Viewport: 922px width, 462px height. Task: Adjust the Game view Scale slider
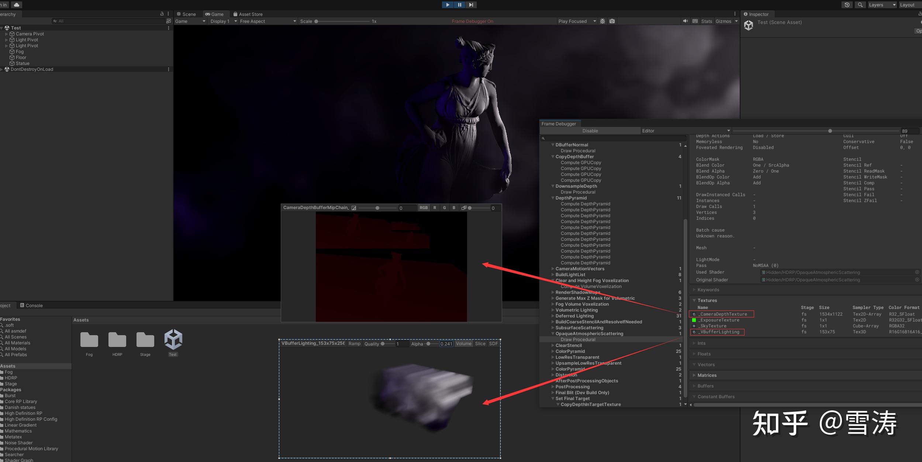[317, 21]
